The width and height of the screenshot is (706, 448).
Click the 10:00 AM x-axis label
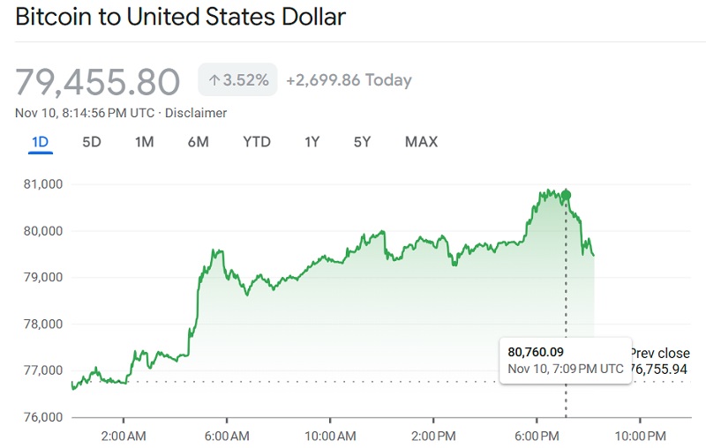coord(331,437)
